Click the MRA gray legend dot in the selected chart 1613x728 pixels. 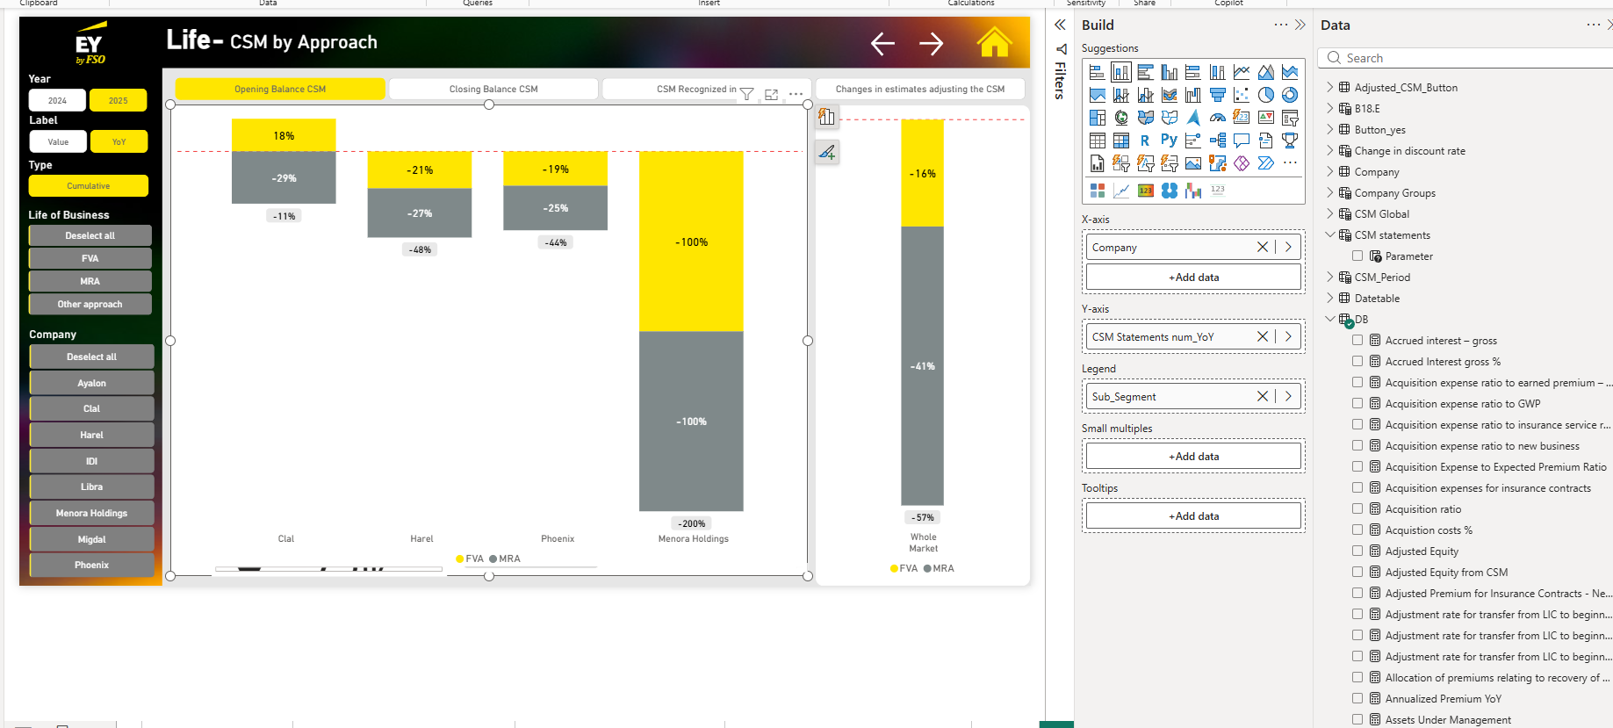pos(493,559)
